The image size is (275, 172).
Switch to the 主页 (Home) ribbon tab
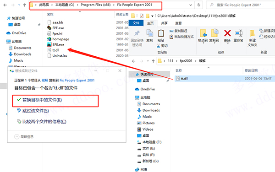click(x=150, y=23)
